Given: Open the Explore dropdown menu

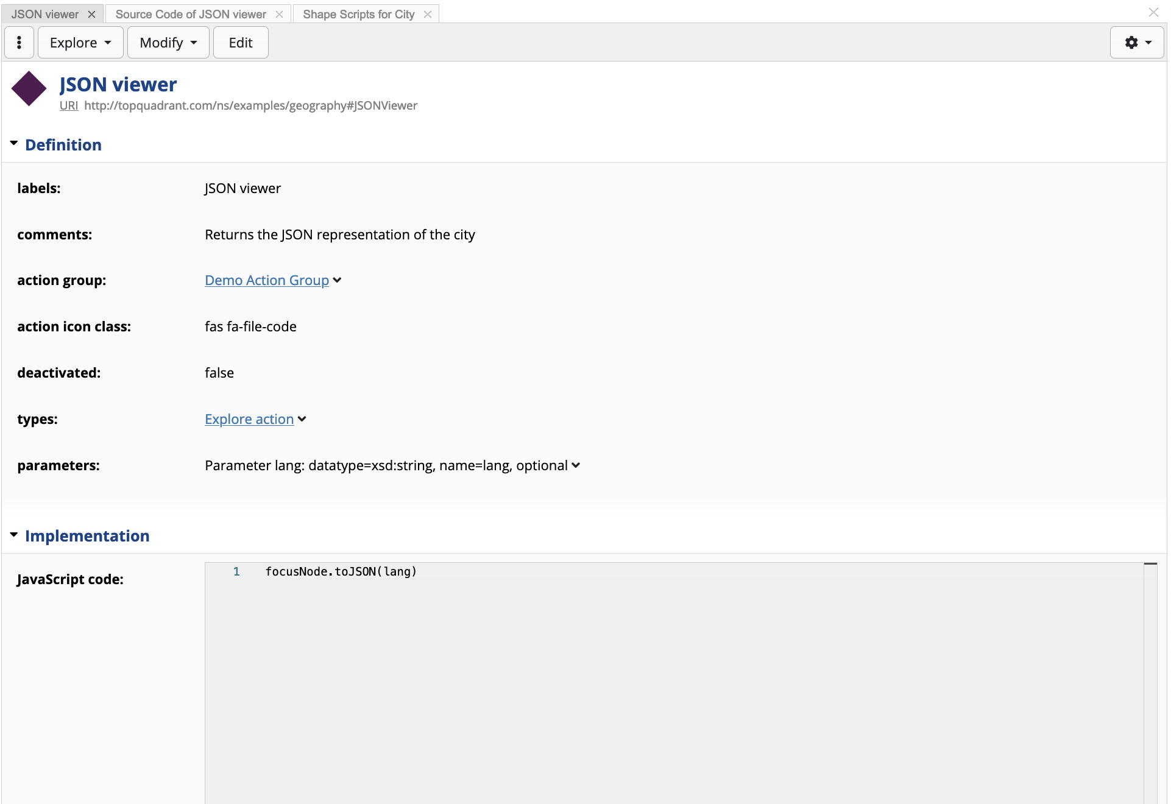Looking at the screenshot, I should click(80, 43).
